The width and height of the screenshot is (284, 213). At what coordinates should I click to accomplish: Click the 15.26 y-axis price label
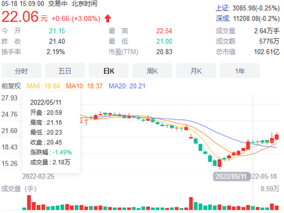coord(9,164)
